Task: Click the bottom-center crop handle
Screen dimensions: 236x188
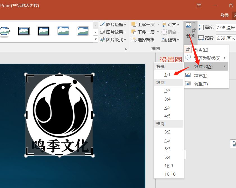Action: pos(59,155)
